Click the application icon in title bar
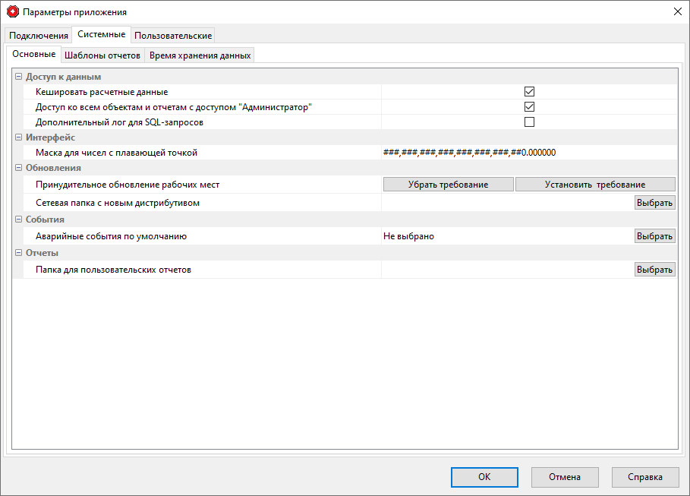 click(x=12, y=12)
